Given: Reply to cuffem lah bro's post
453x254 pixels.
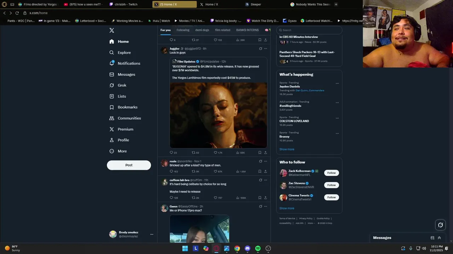Looking at the screenshot, I should (174, 198).
